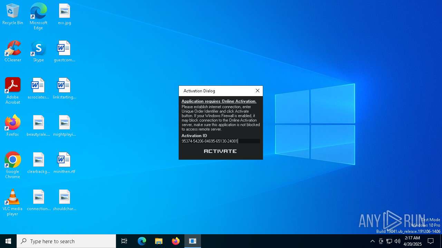Open the notification center icon
Image resolution: width=442 pixels, height=248 pixels.
pos(431,241)
